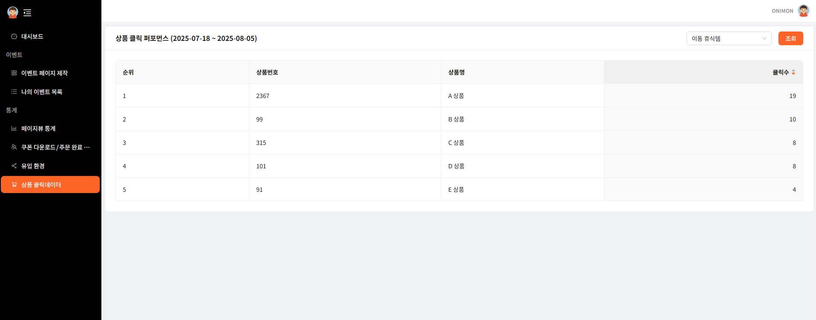Click the 페이지뷰 통계 chart icon
This screenshot has width=816, height=320.
pos(14,129)
